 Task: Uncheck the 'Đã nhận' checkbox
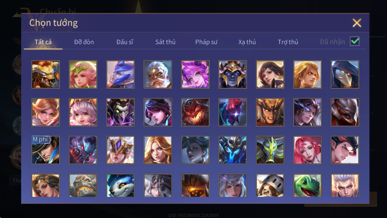[x=355, y=41]
